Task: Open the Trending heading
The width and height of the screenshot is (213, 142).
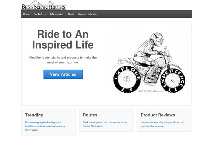Action: click(x=34, y=115)
